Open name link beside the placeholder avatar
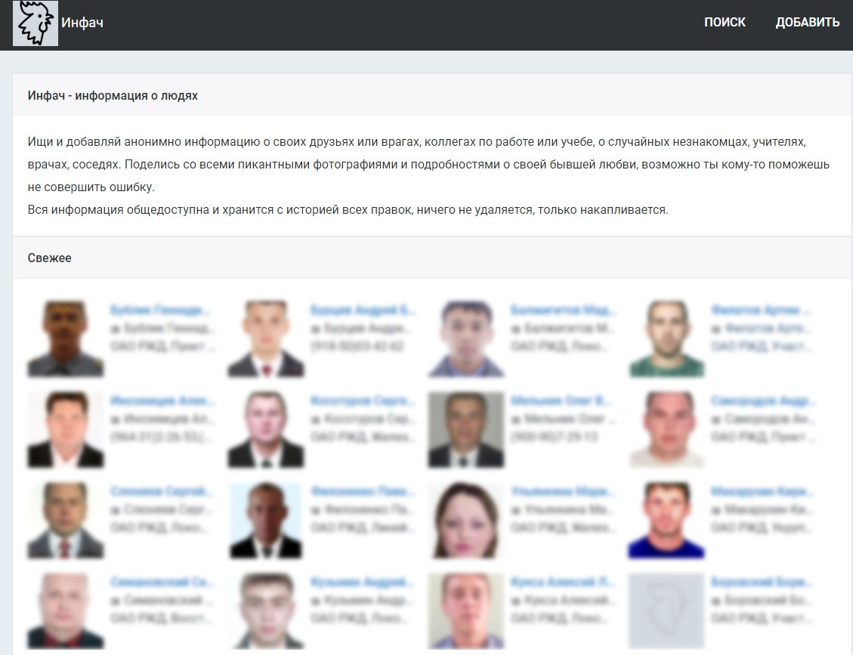The height and width of the screenshot is (655, 853). pos(761,582)
